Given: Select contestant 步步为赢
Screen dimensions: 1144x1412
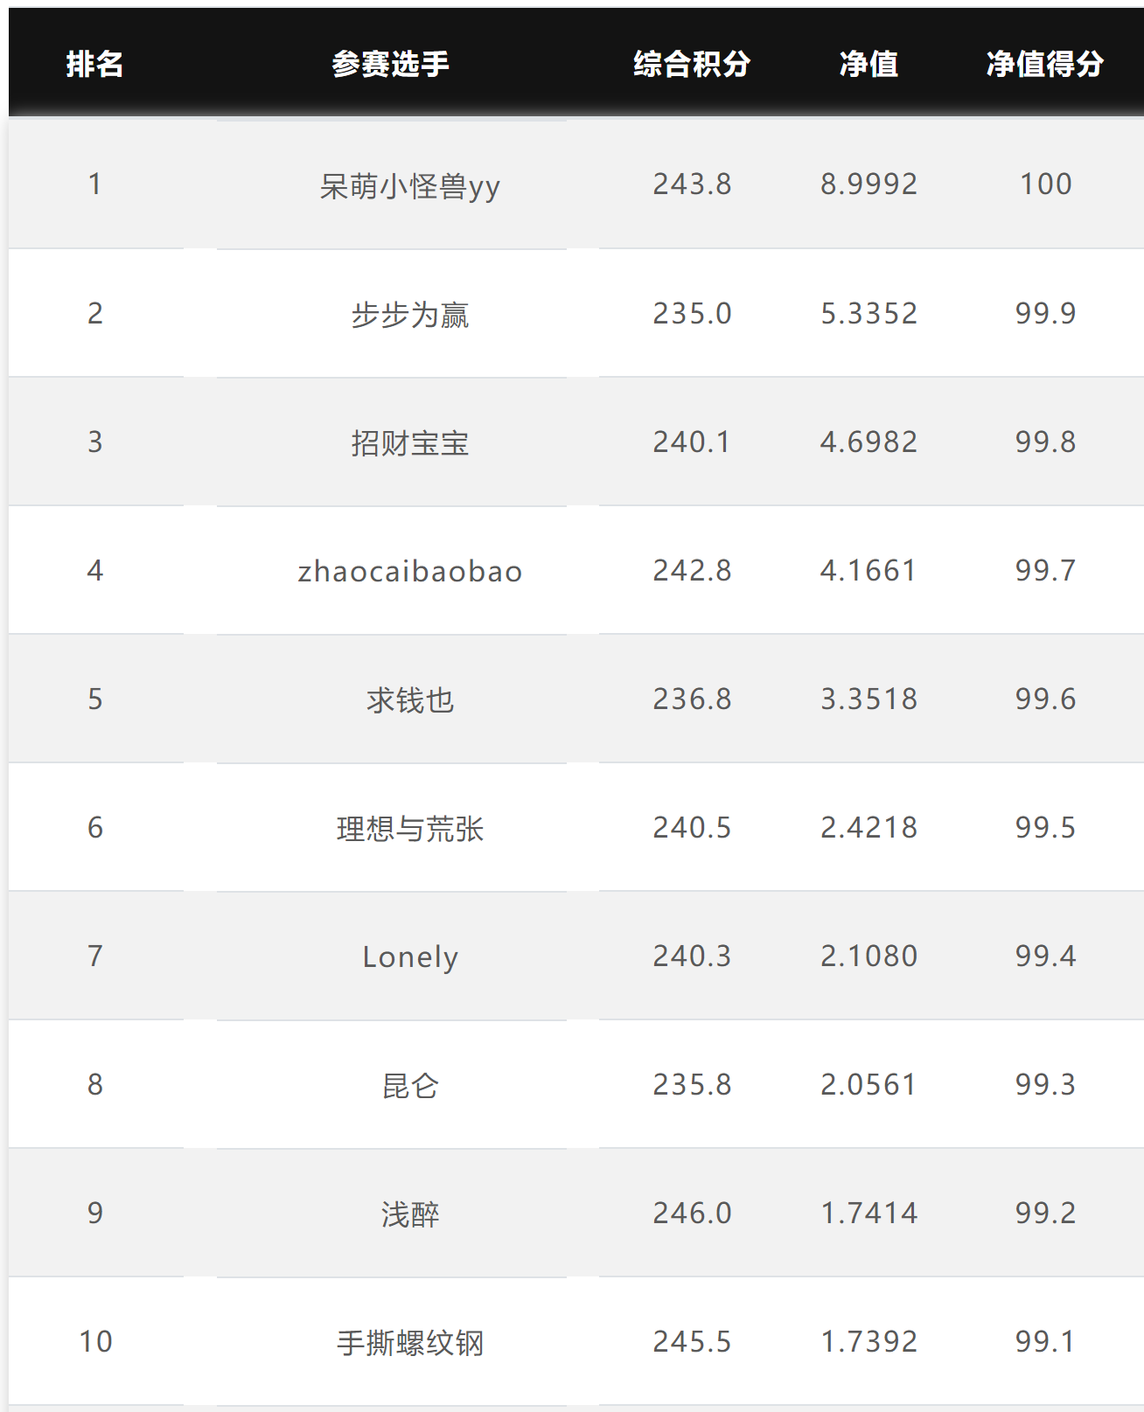Looking at the screenshot, I should 409,315.
